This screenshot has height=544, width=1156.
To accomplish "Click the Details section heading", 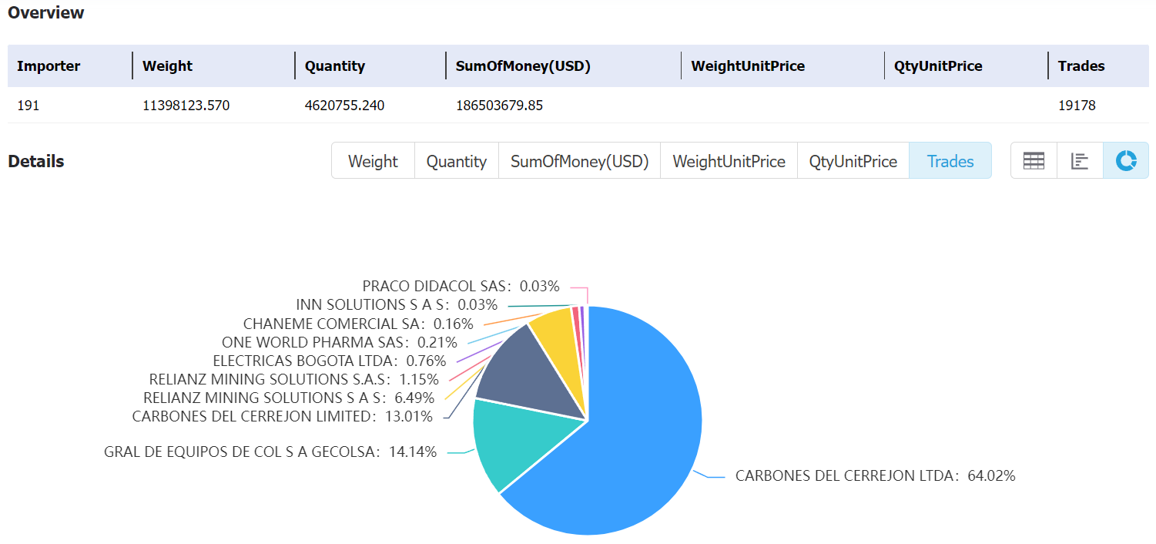I will coord(36,161).
